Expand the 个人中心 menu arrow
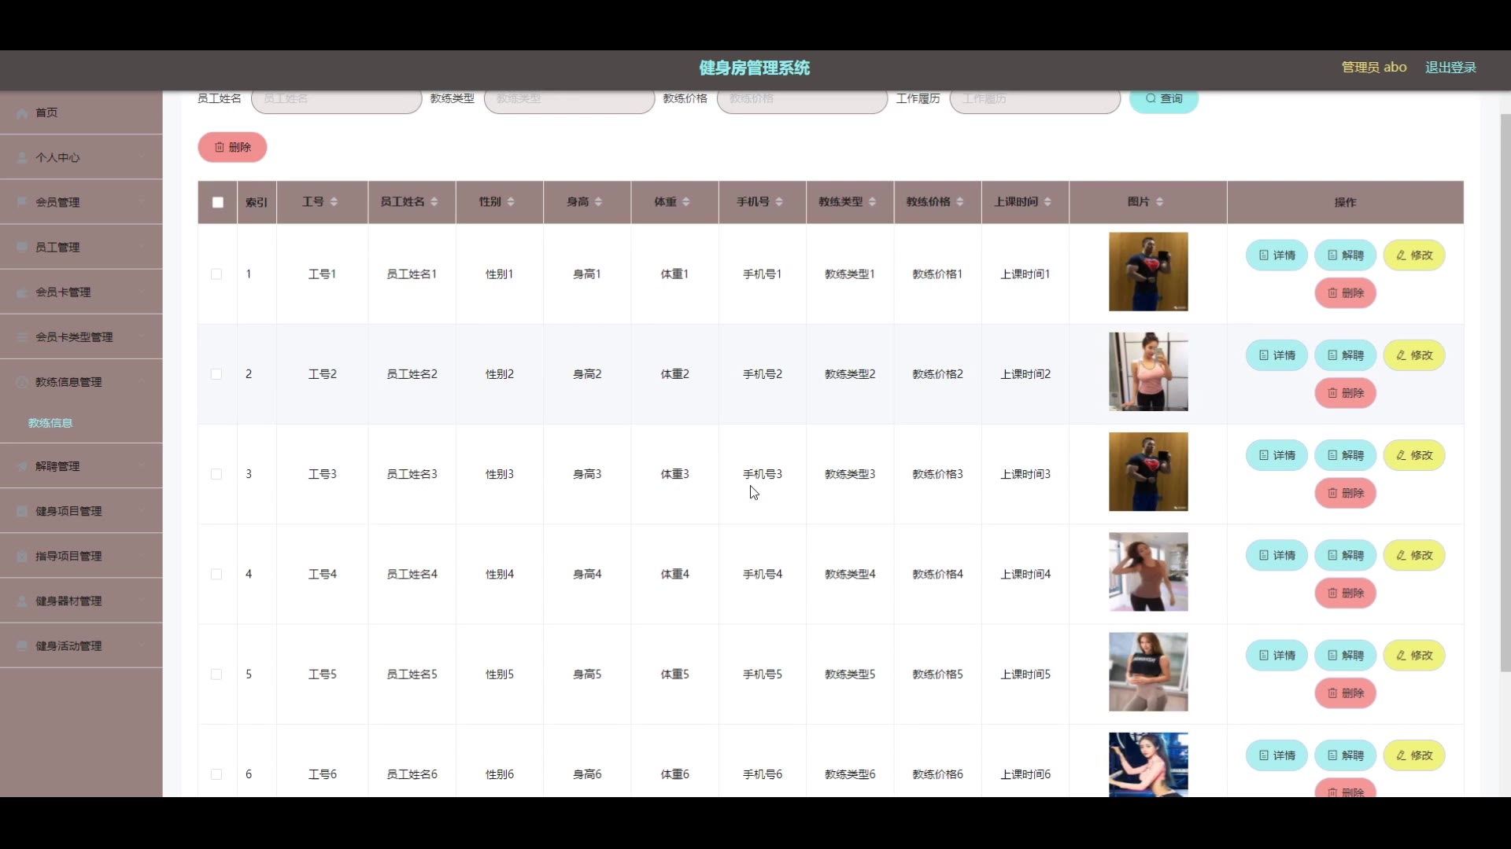This screenshot has height=849, width=1511. pos(142,157)
